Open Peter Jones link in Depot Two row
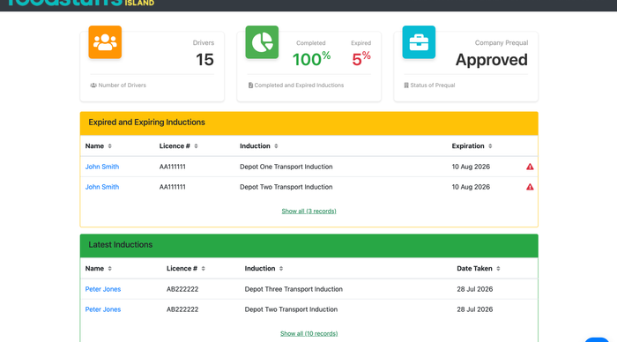Image resolution: width=617 pixels, height=342 pixels. (103, 309)
